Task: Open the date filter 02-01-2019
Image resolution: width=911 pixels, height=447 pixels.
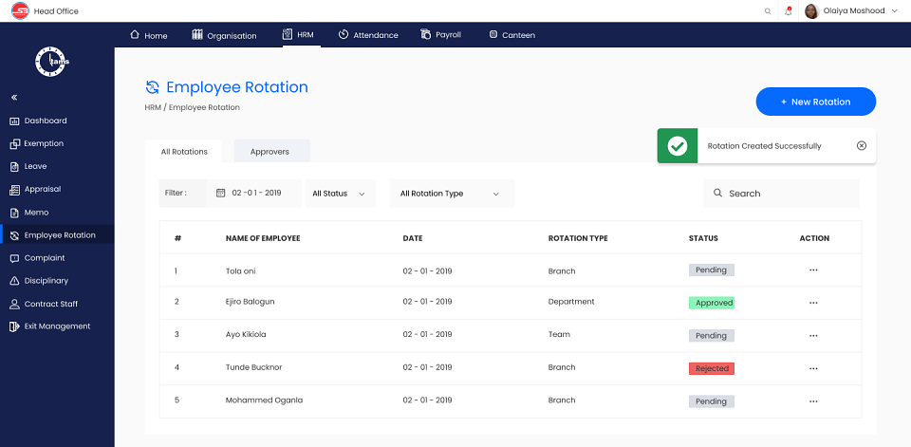Action: click(253, 193)
